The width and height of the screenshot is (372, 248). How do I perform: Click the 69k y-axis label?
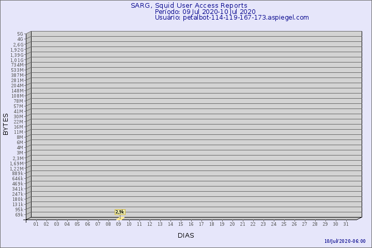(x=19, y=215)
